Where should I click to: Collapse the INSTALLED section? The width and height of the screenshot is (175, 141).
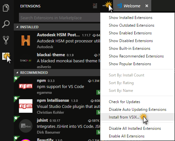(57, 27)
